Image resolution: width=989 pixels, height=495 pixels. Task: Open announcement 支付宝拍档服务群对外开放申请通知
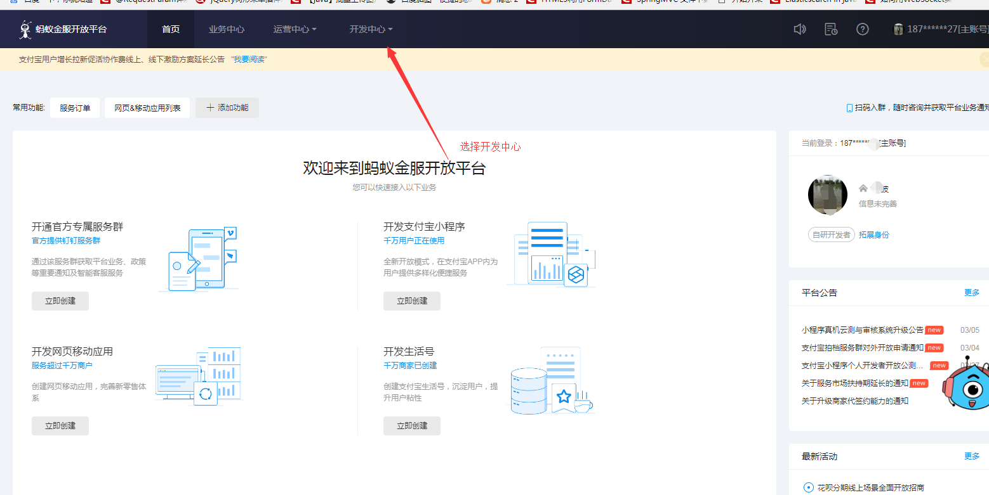[863, 348]
